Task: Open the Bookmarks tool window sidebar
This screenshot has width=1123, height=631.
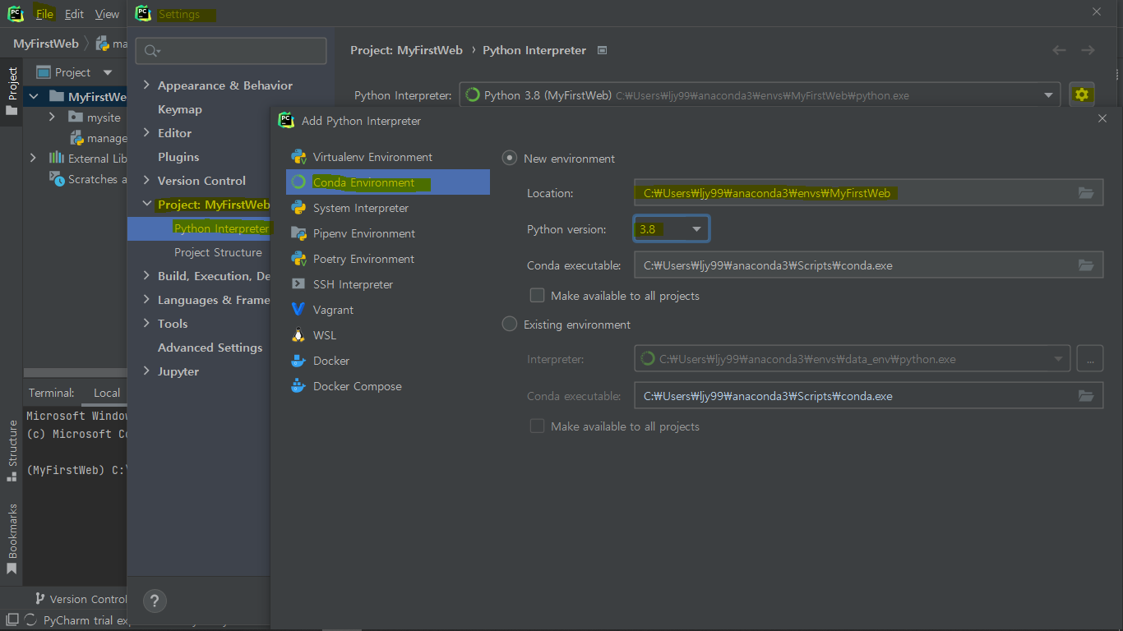Action: click(12, 538)
